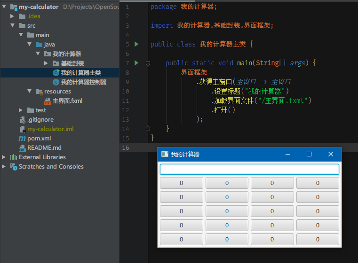Screen dimensions: 358x263
Task: Minimize the 我的计算器 window
Action: pyautogui.click(x=288, y=154)
